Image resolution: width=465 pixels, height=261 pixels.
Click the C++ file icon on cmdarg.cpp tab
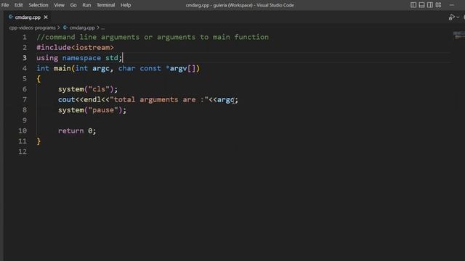pyautogui.click(x=11, y=17)
